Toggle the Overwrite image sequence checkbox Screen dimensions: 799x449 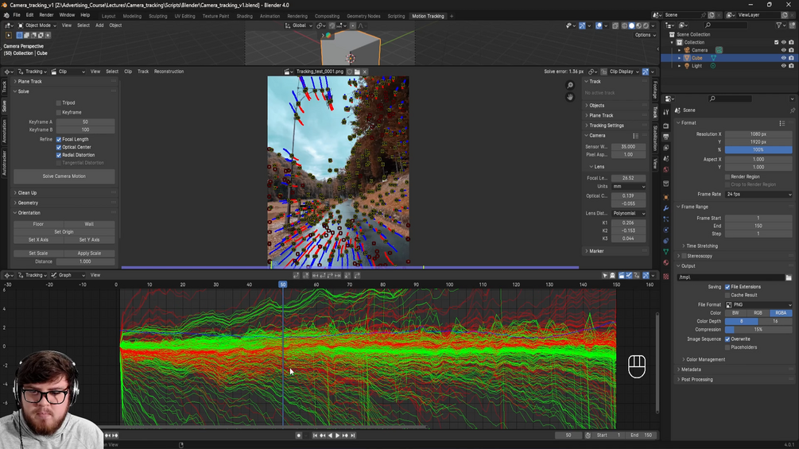[727, 339]
